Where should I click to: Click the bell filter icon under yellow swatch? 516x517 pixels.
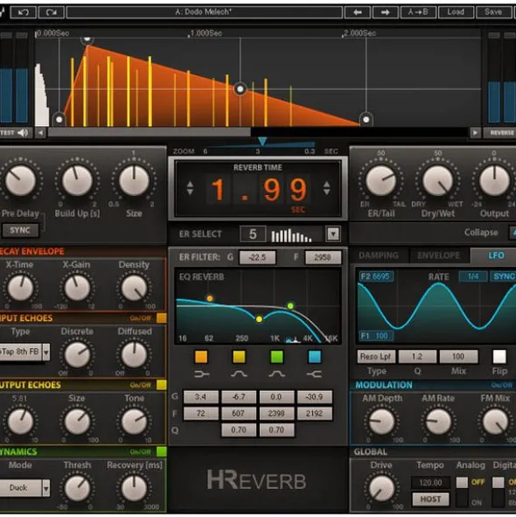(x=239, y=374)
